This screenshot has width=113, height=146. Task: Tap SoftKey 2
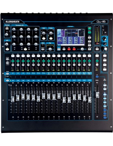105,60
